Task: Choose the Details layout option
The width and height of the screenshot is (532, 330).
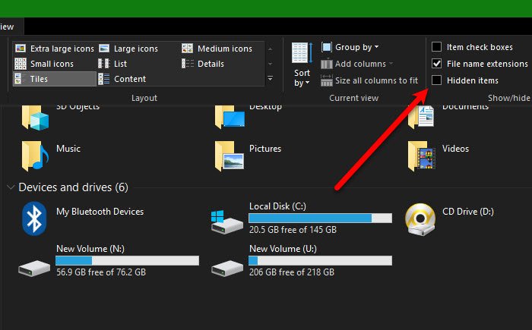Action: click(203, 64)
